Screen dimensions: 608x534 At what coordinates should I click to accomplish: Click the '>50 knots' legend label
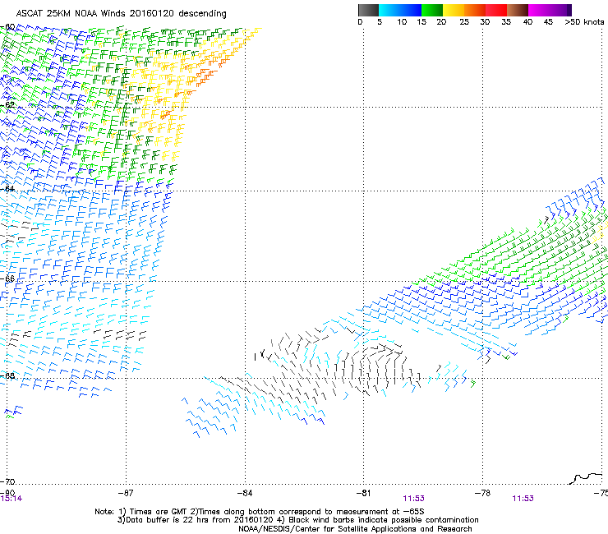584,22
